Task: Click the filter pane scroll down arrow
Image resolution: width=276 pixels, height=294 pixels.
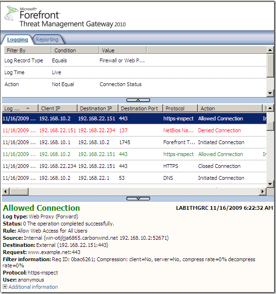Action: (270, 93)
